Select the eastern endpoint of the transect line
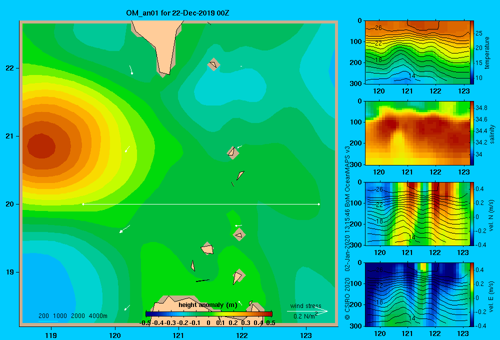This screenshot has height=340, width=500. click(x=319, y=204)
